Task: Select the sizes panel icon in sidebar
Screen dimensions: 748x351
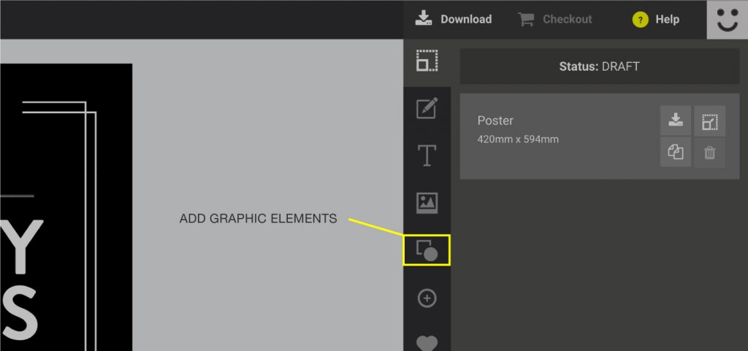Action: click(427, 61)
